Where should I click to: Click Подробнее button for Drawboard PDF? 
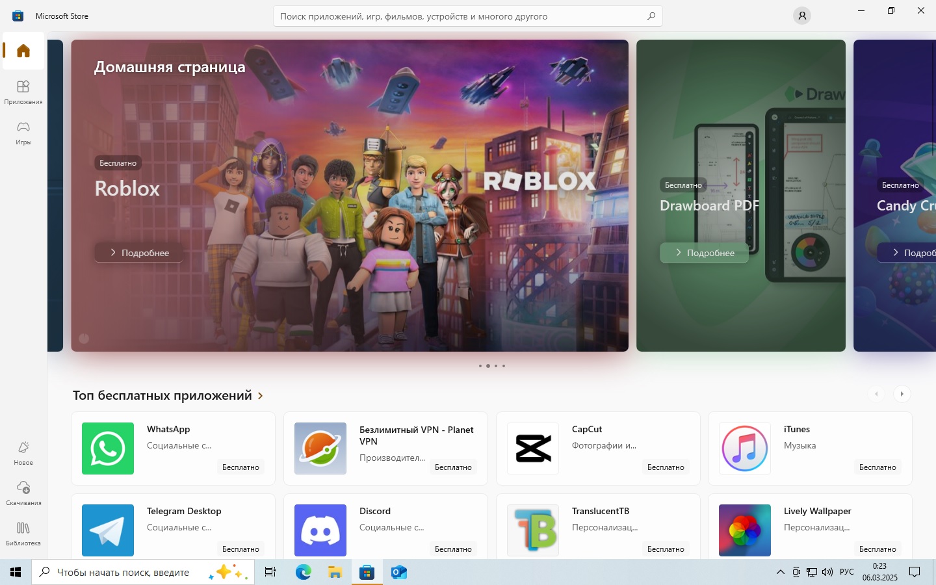(x=704, y=252)
